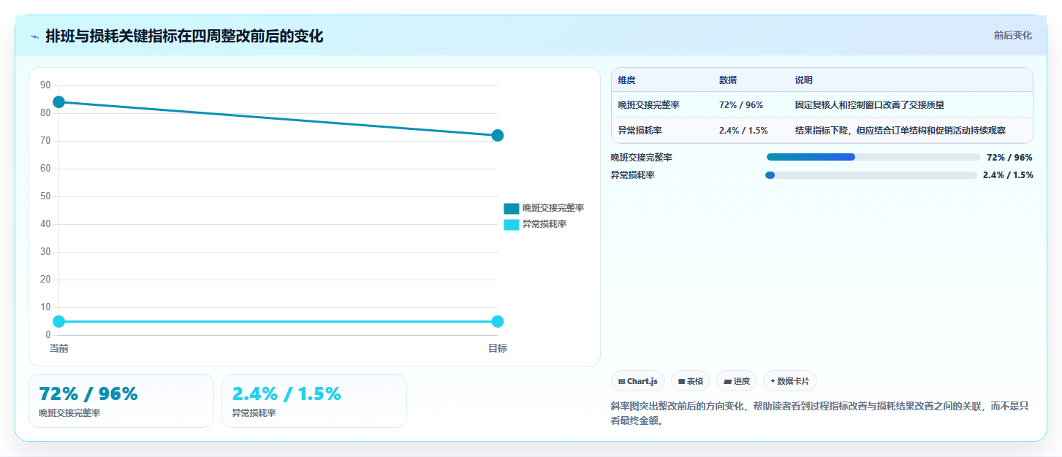Click the 进度 tag chip
Image resolution: width=1062 pixels, height=457 pixels.
(x=737, y=381)
